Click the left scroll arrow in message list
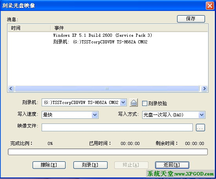The height and width of the screenshot is (179, 216). 11,89
